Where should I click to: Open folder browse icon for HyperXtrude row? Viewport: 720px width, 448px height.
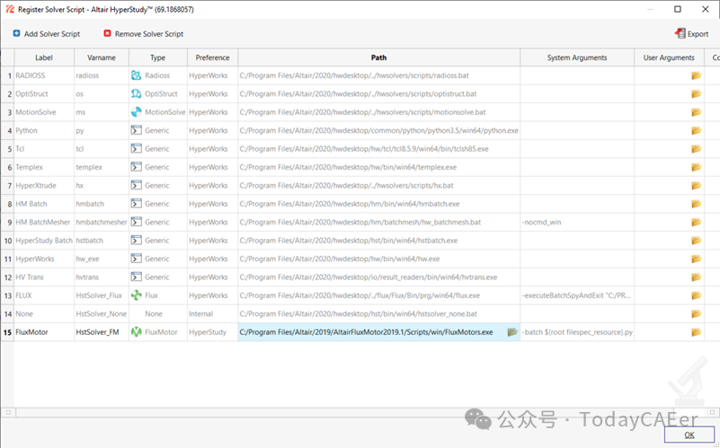696,186
